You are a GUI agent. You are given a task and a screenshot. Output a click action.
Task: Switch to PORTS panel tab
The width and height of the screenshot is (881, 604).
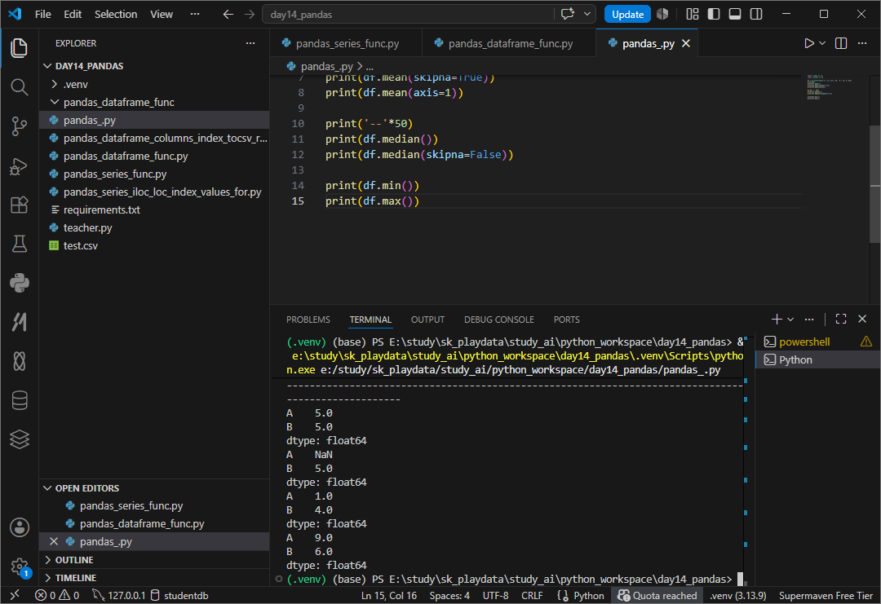click(x=566, y=320)
